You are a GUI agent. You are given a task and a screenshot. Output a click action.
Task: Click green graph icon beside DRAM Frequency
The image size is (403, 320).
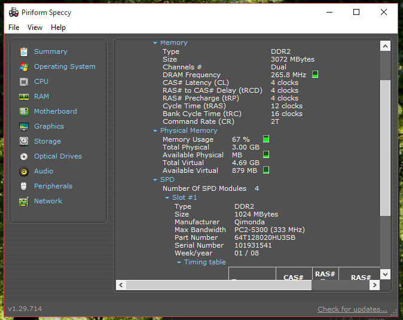(315, 75)
